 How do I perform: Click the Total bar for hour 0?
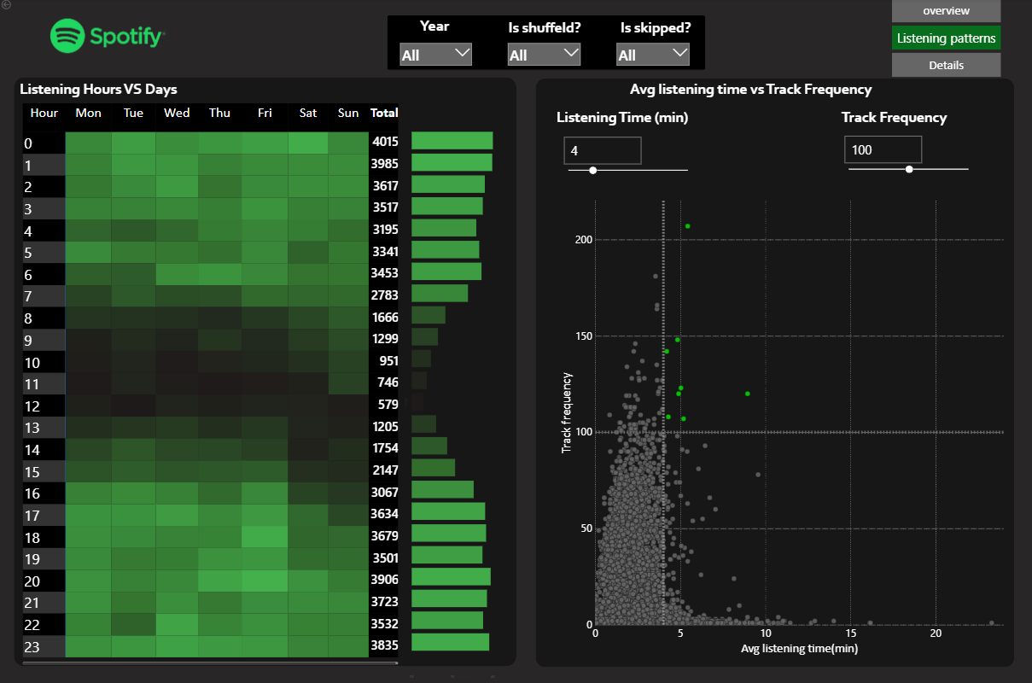coord(451,139)
